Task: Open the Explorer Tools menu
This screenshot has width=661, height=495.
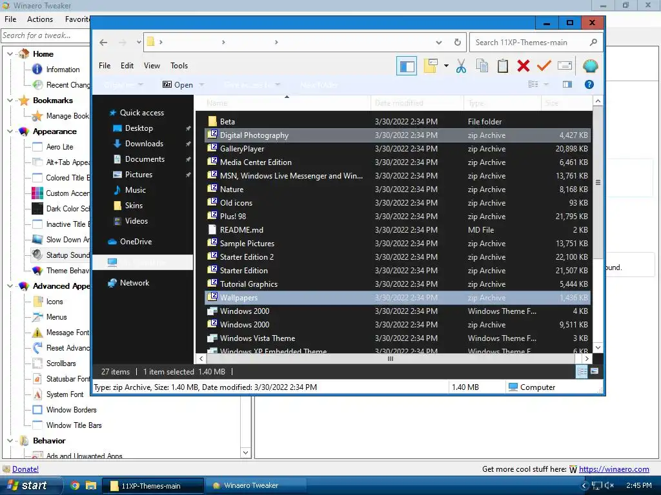Action: click(179, 66)
